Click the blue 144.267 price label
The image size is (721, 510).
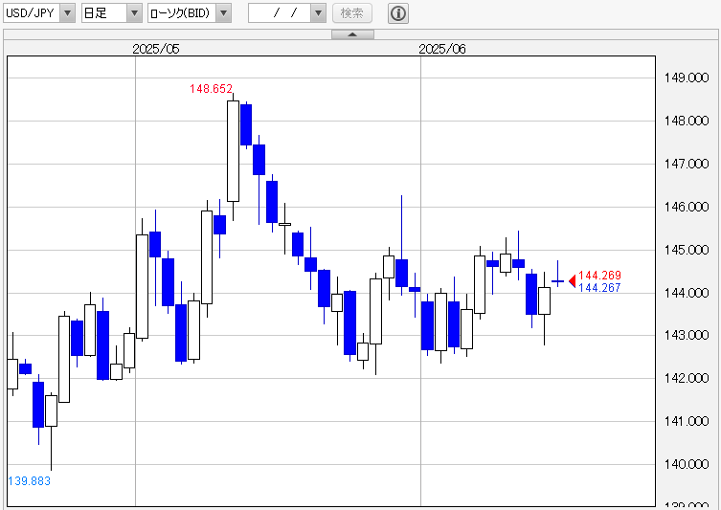pyautogui.click(x=599, y=288)
